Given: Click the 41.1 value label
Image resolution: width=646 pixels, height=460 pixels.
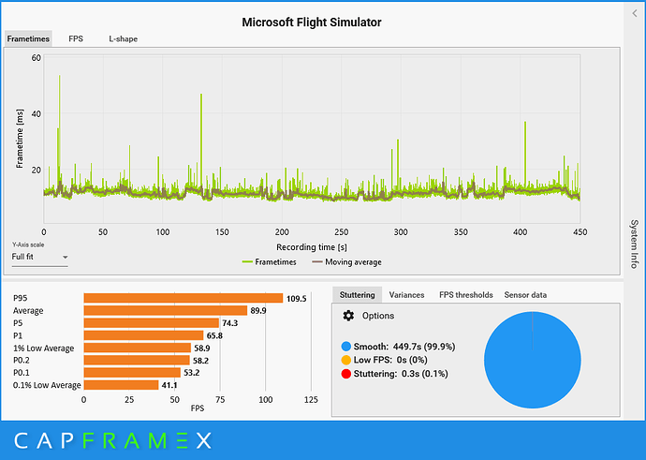Looking at the screenshot, I should pos(169,385).
